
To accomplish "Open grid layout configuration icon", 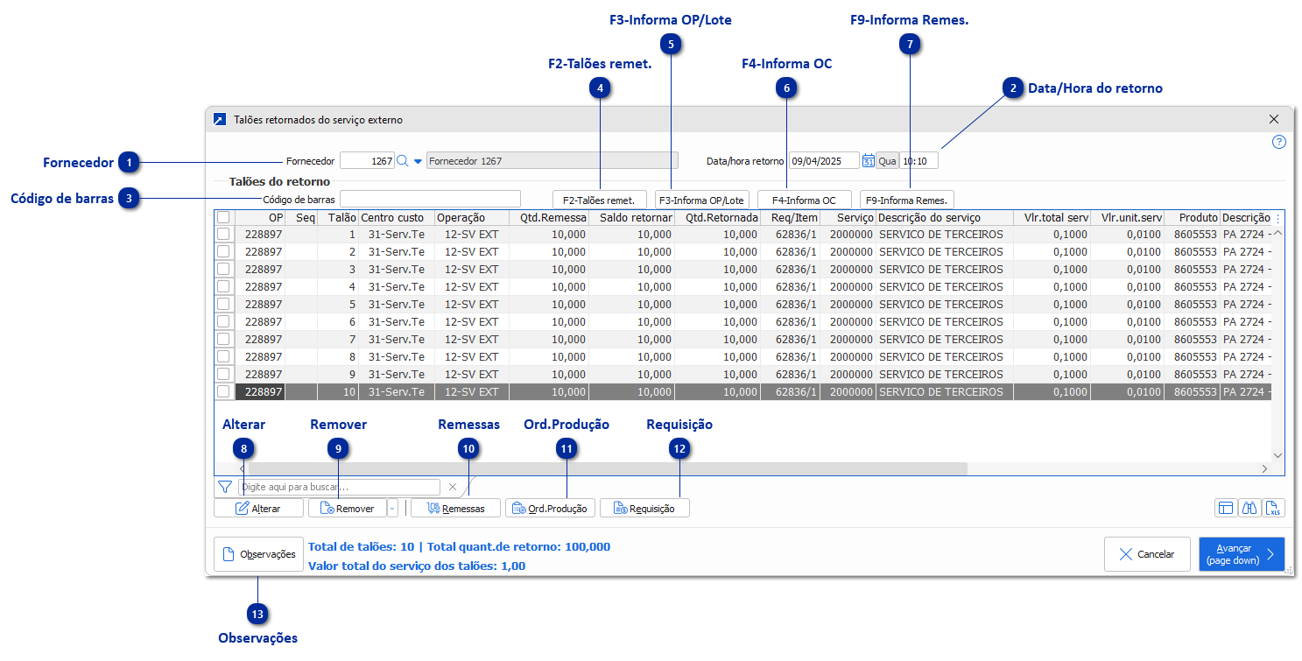I will point(1225,508).
